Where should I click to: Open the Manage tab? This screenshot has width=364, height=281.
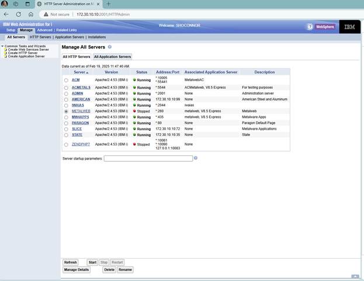tap(26, 30)
